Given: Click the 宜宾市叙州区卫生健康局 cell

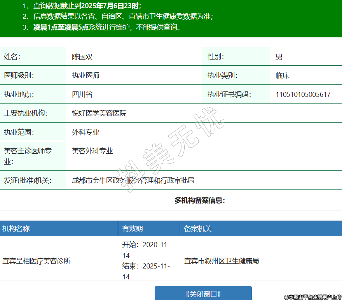Looking at the screenshot, I should pos(222,261).
